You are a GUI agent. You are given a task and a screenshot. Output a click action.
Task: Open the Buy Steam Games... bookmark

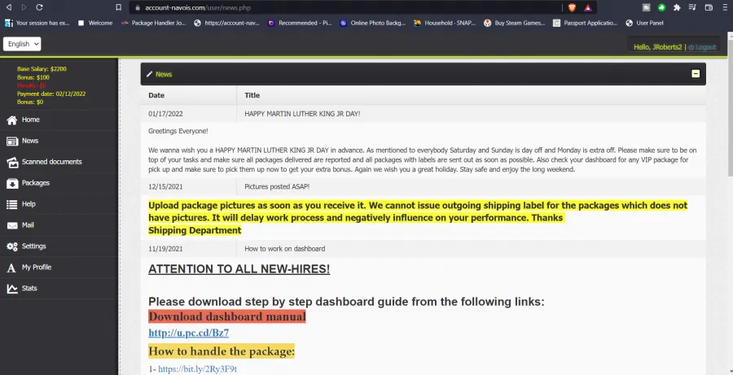tap(514, 23)
